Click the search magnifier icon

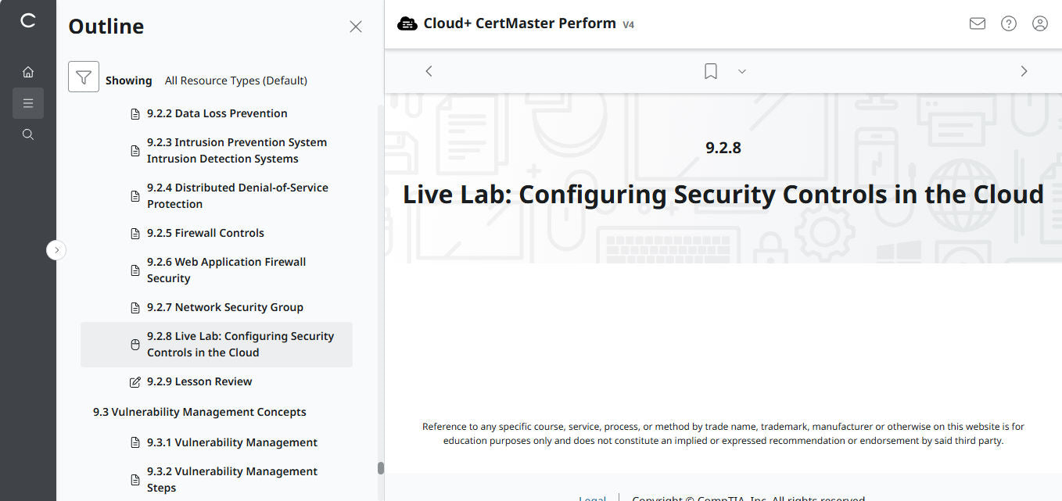[x=28, y=134]
